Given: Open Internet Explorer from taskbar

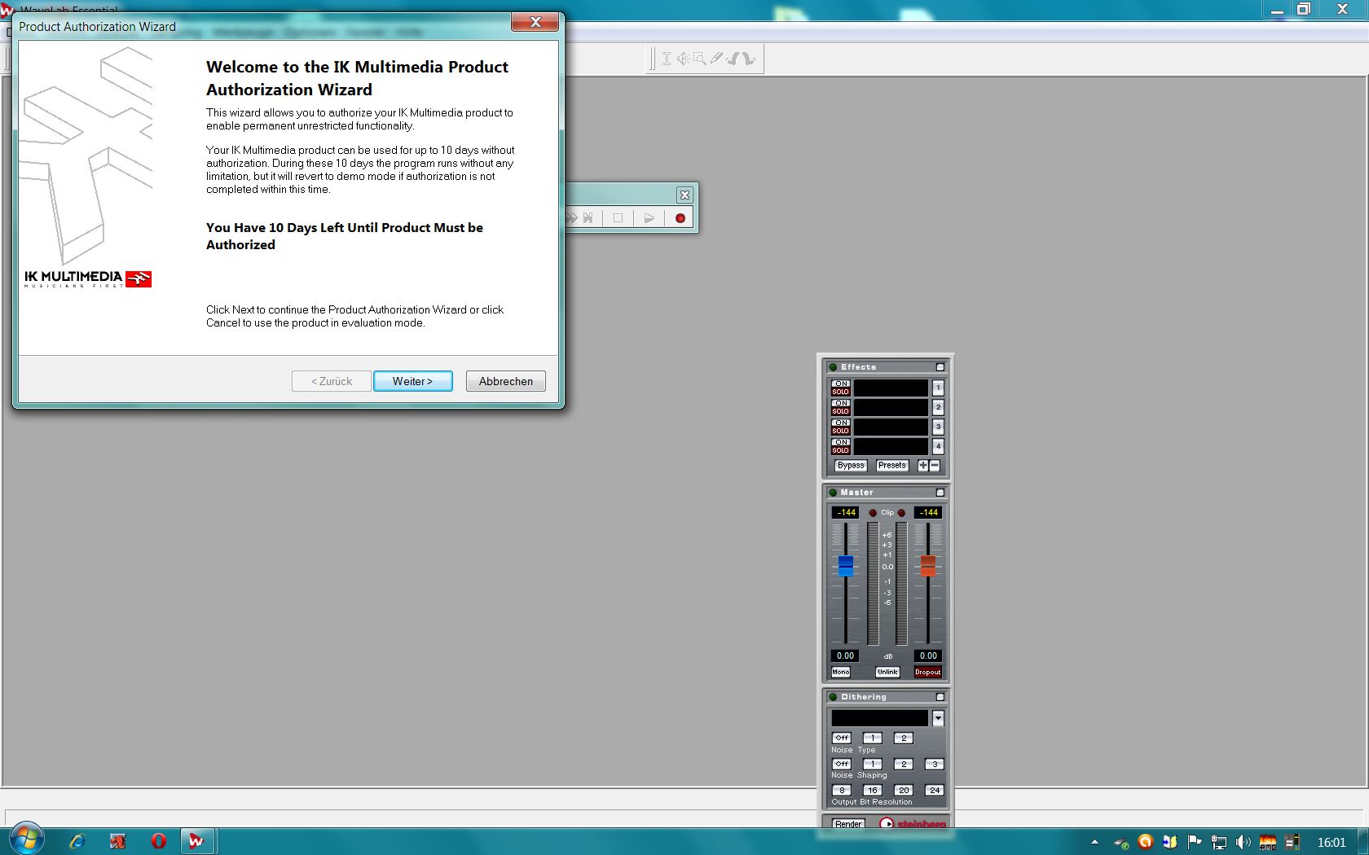Looking at the screenshot, I should tap(77, 841).
